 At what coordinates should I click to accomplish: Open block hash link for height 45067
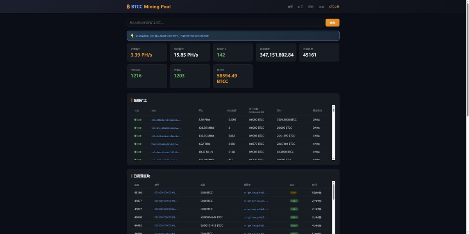(166, 209)
